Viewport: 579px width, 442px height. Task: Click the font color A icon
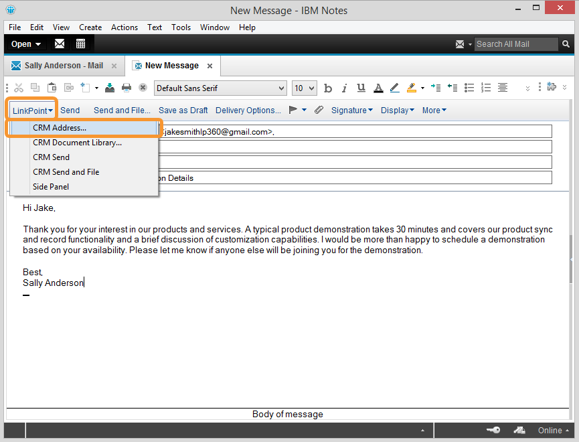click(x=378, y=88)
